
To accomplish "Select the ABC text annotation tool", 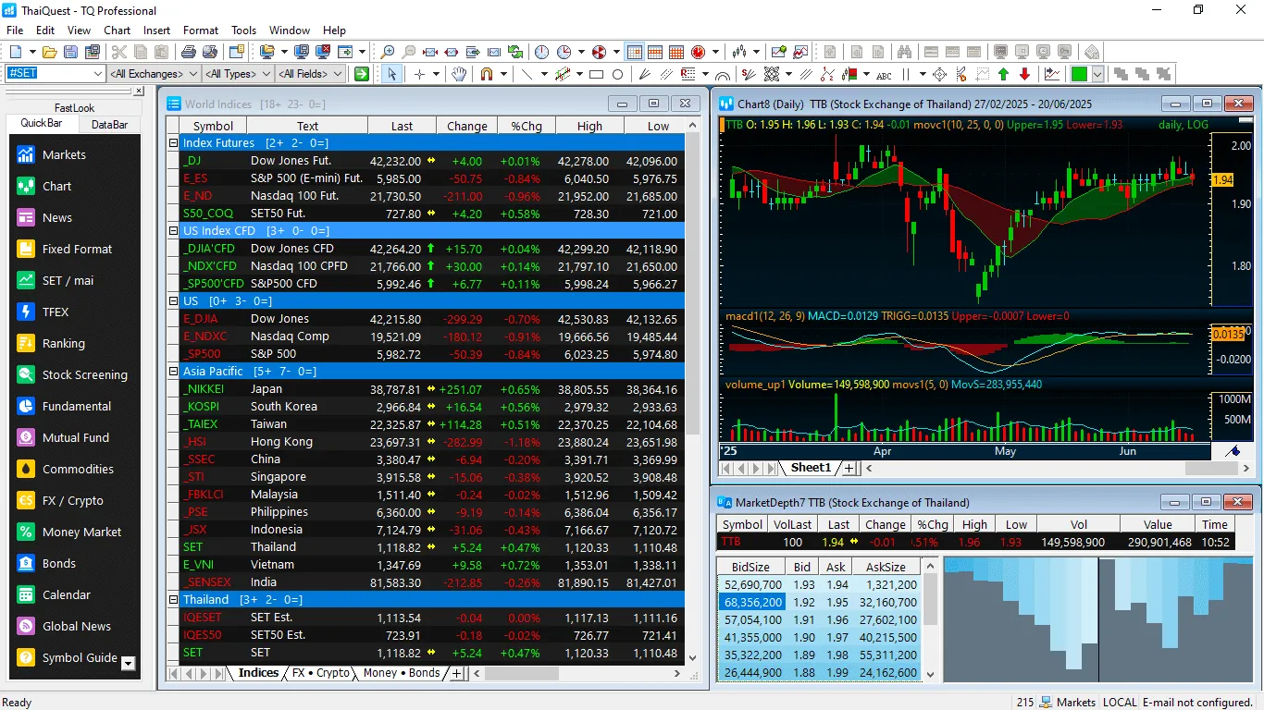I will tap(884, 74).
